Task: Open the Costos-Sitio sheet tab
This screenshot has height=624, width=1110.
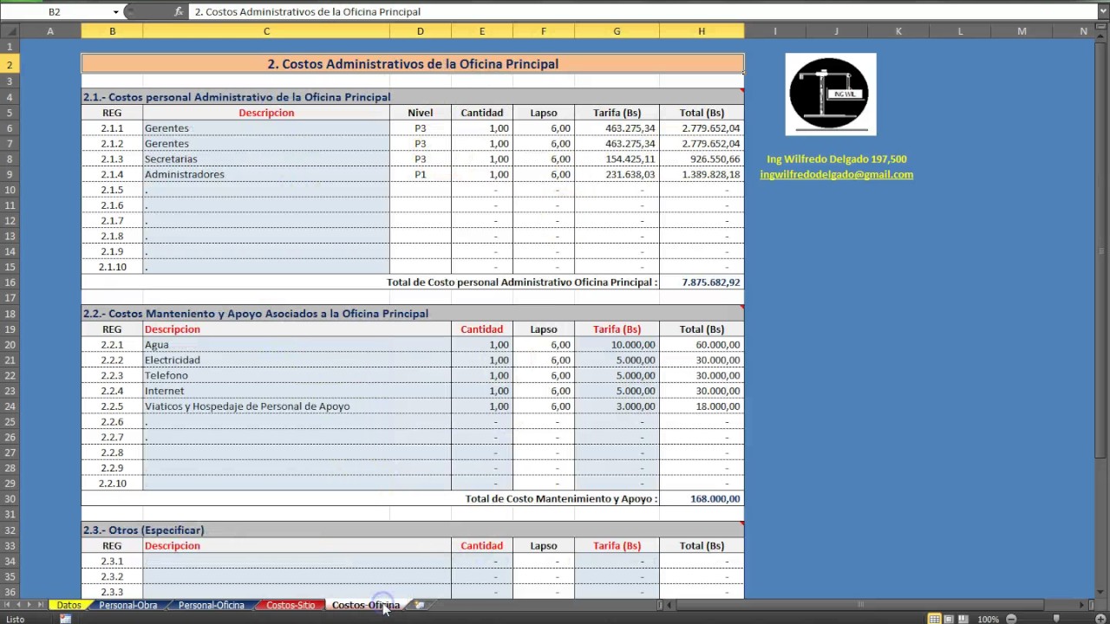Action: [x=291, y=605]
